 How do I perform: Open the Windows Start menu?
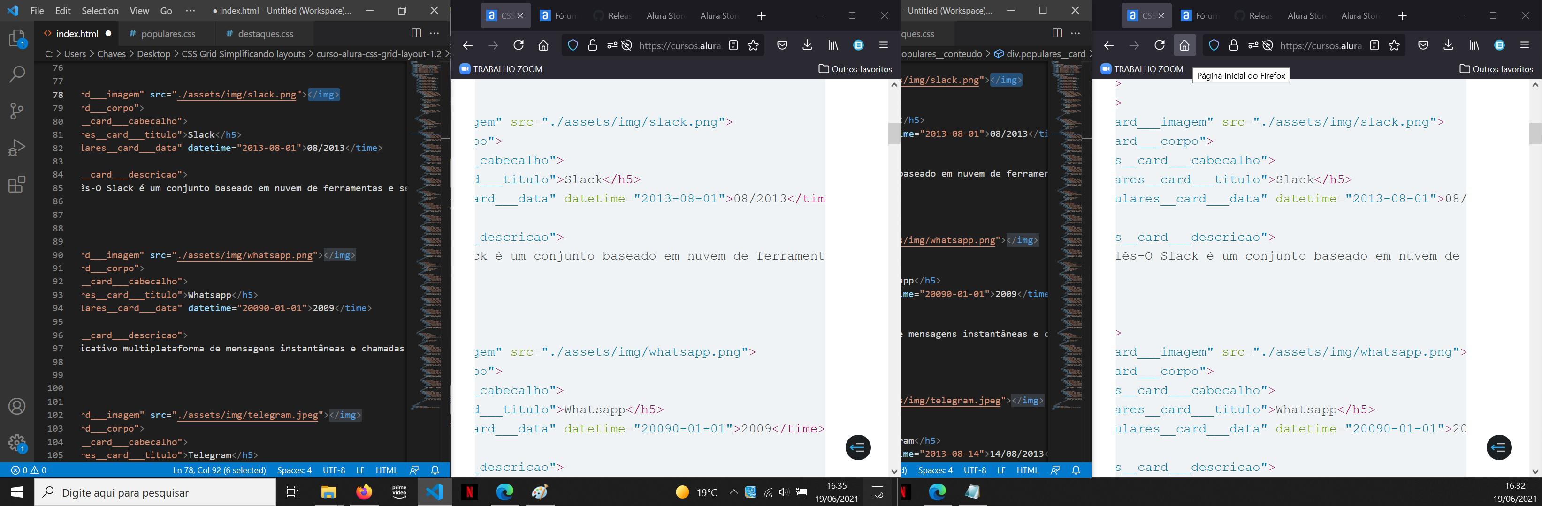17,492
